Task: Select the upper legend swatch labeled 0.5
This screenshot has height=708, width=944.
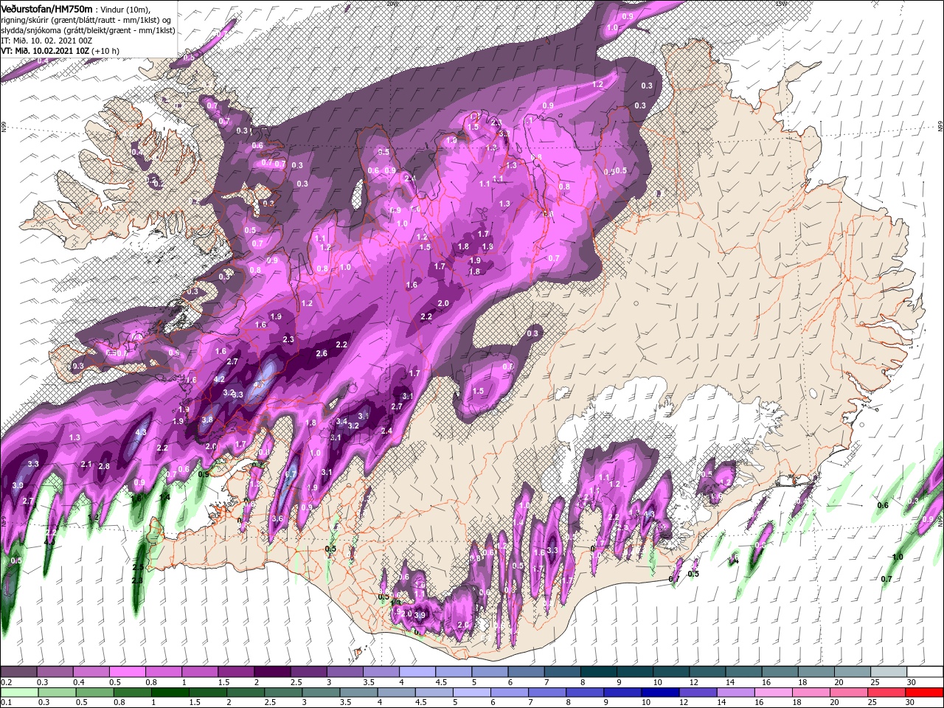Action: point(127,672)
